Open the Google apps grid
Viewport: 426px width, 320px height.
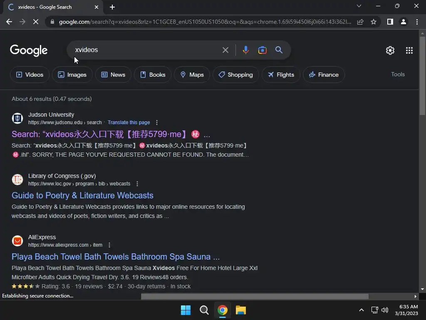click(409, 50)
